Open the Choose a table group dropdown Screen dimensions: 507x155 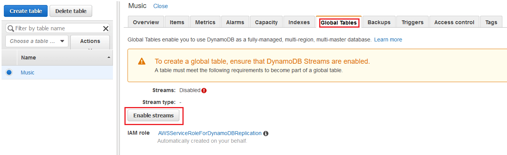click(37, 41)
